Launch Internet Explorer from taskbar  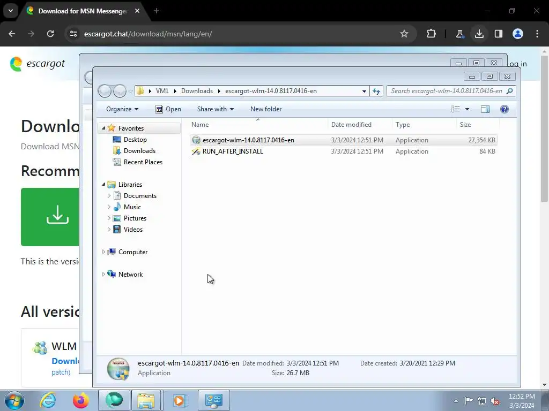[48, 400]
